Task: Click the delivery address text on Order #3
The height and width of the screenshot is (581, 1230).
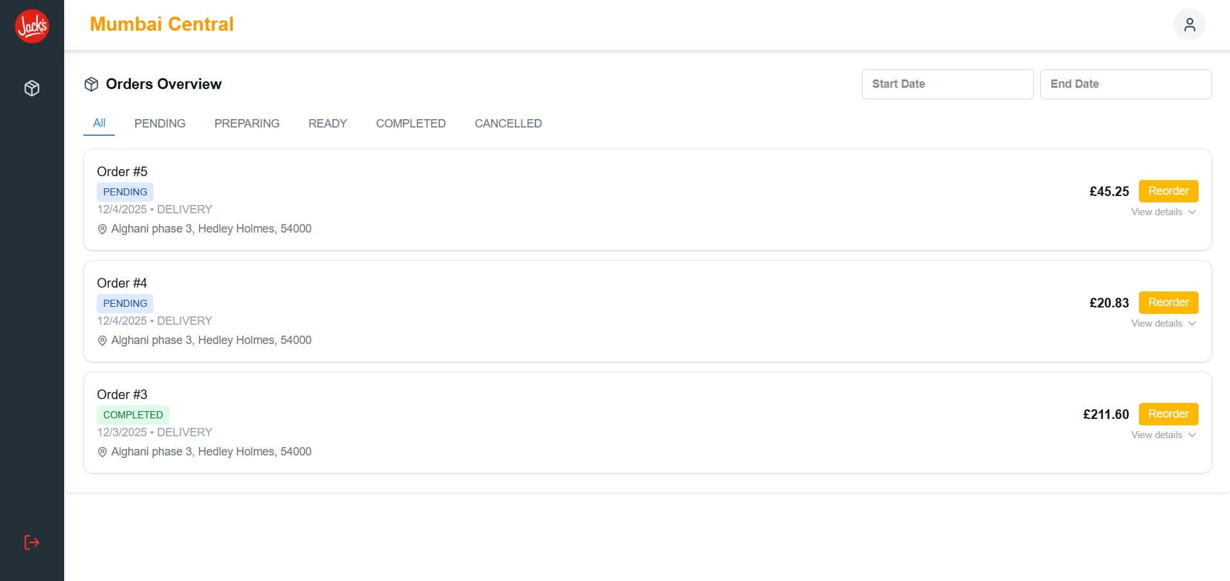Action: (211, 452)
